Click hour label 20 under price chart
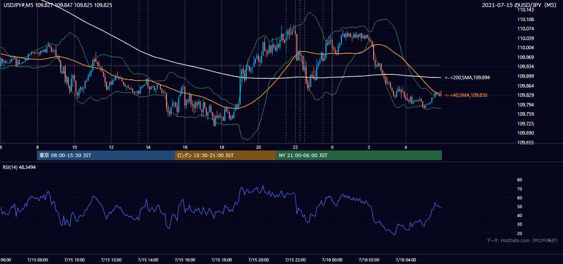563x264 pixels. 259,147
